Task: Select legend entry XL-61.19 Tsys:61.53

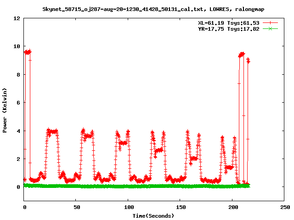Action: click(229, 23)
